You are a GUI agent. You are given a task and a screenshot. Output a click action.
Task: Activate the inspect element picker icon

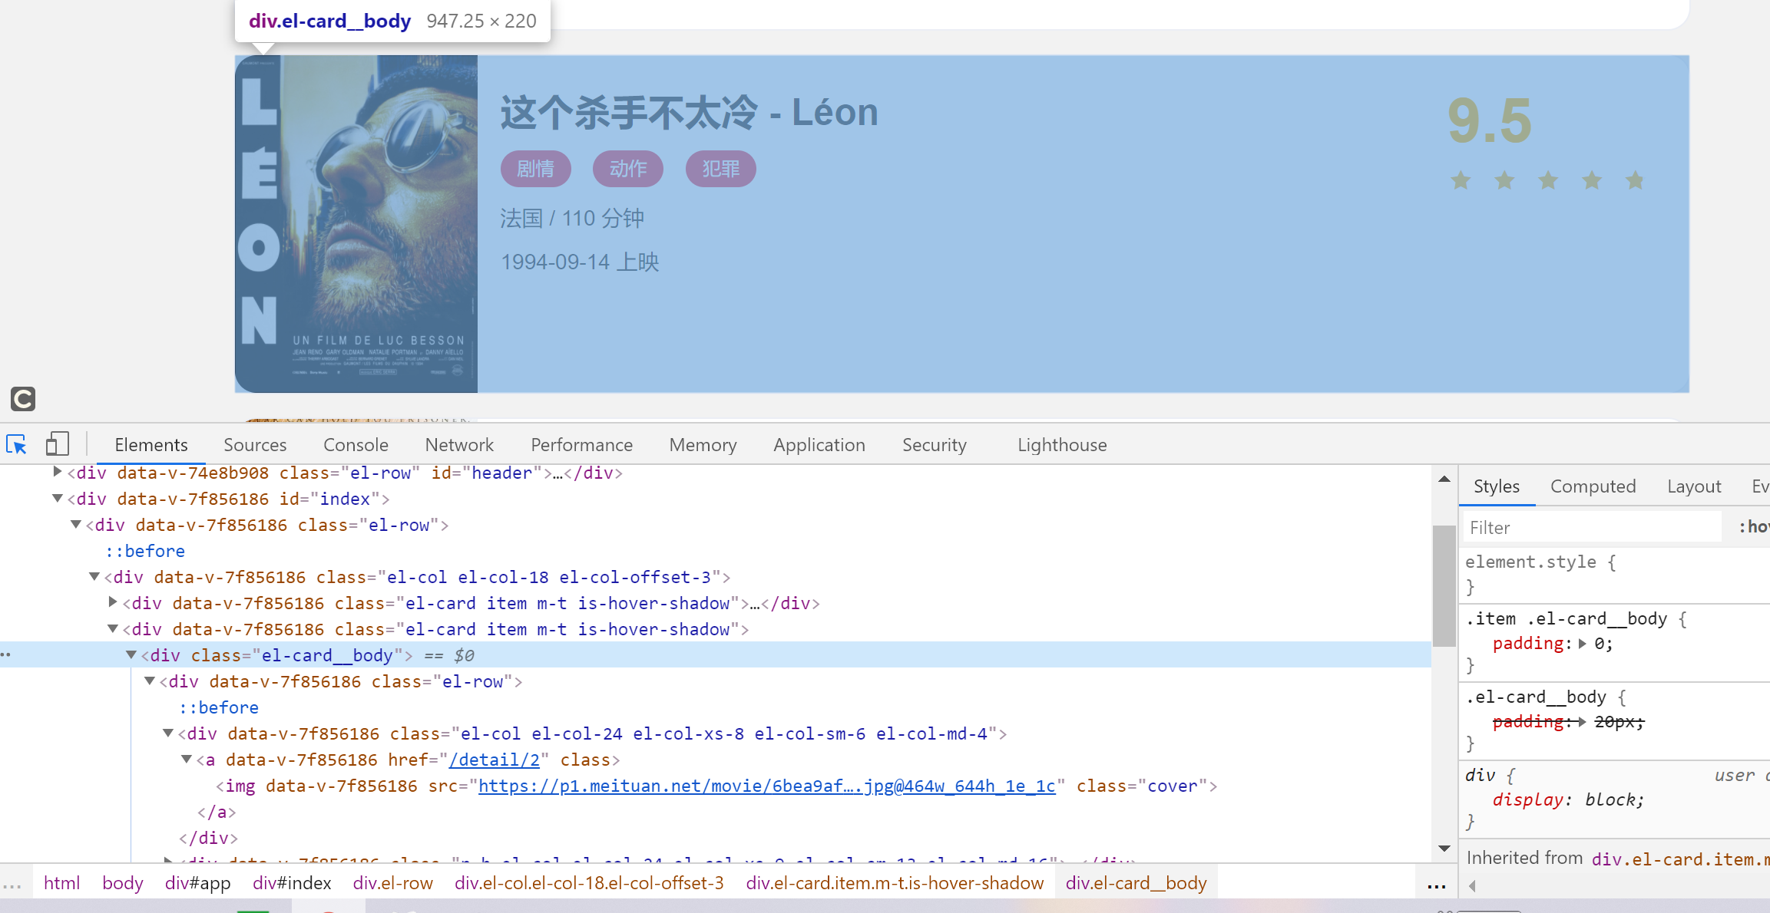tap(16, 445)
